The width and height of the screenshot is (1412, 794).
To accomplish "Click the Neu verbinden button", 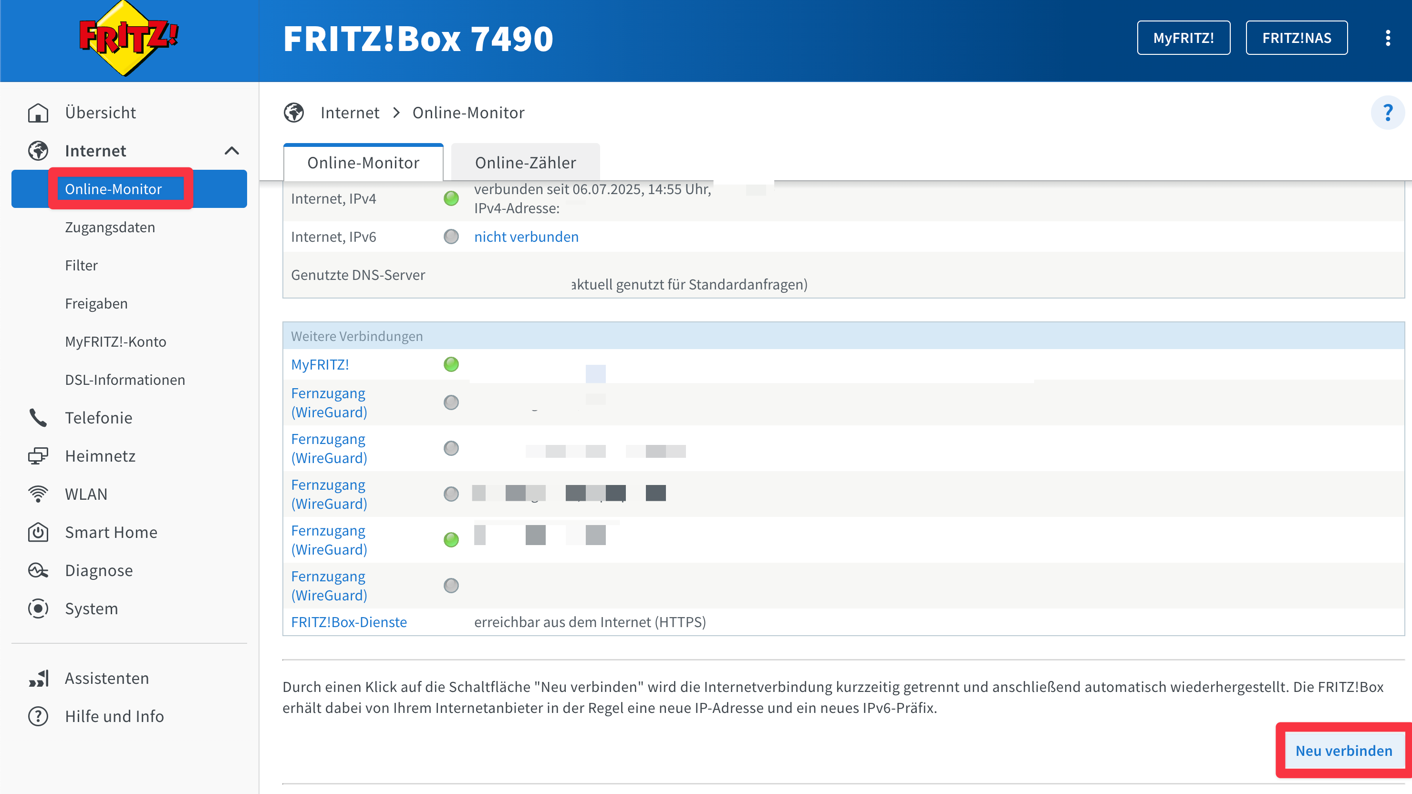I will 1343,751.
